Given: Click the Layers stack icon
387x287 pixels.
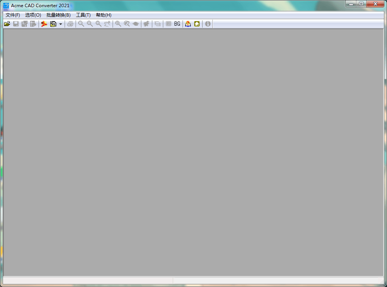Looking at the screenshot, I should pos(158,24).
